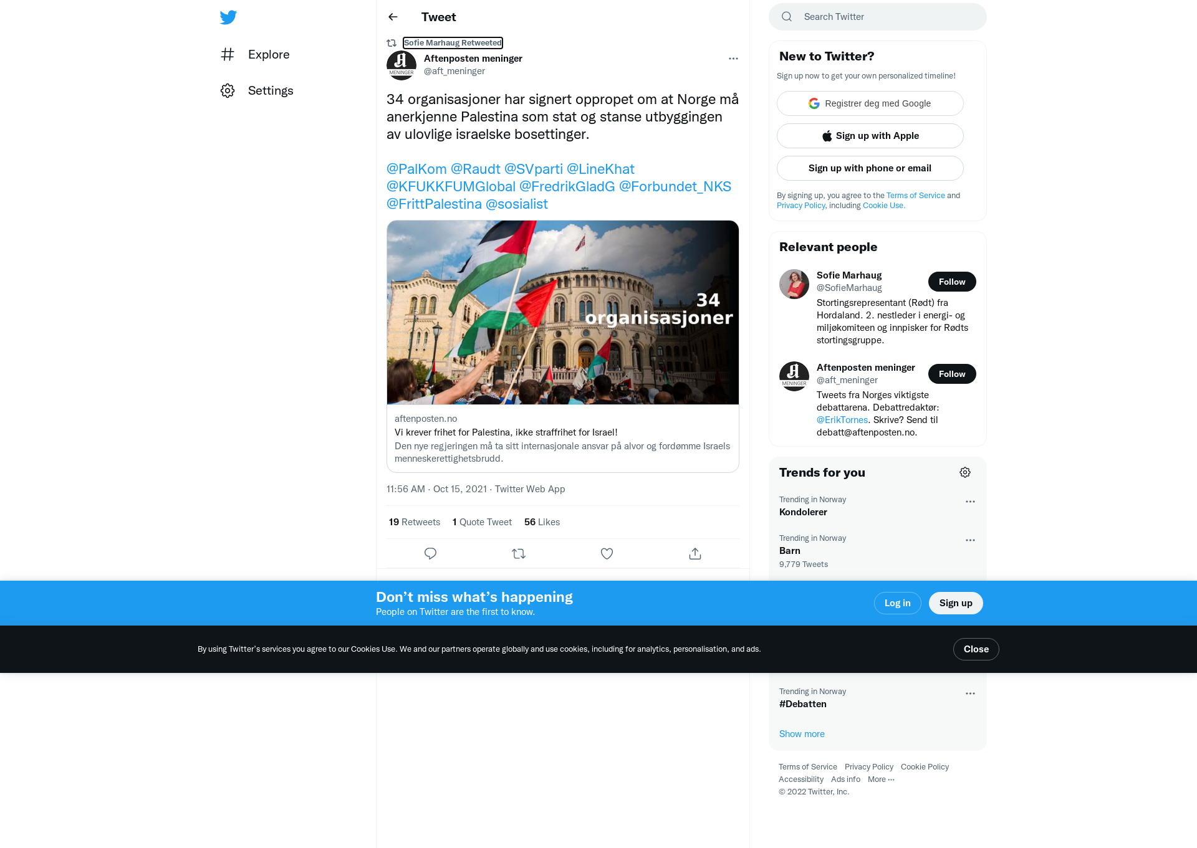1197x848 pixels.
Task: Open more options for Kondolerer trend
Action: coord(970,502)
